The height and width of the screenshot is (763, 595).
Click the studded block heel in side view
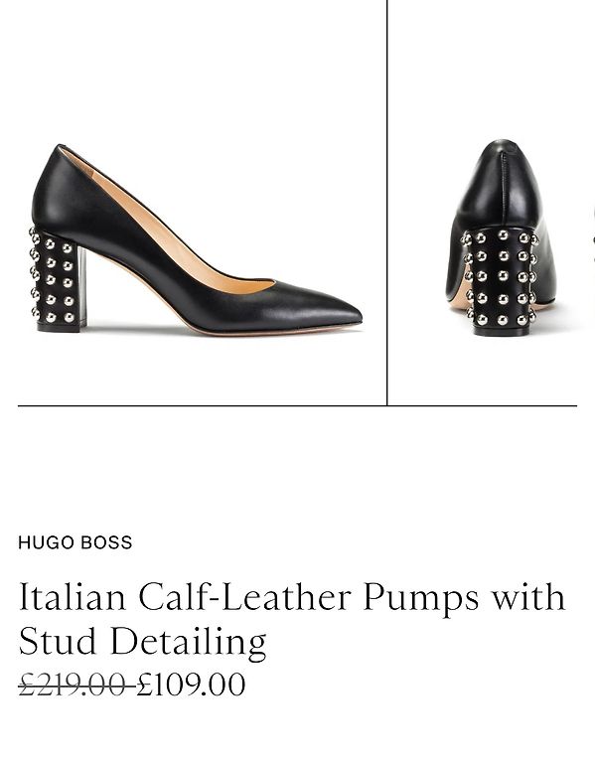pos(58,280)
